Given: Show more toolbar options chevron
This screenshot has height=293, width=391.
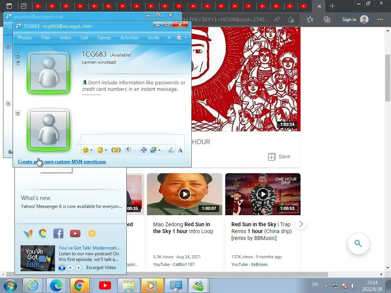Looking at the screenshot, I should (169, 38).
